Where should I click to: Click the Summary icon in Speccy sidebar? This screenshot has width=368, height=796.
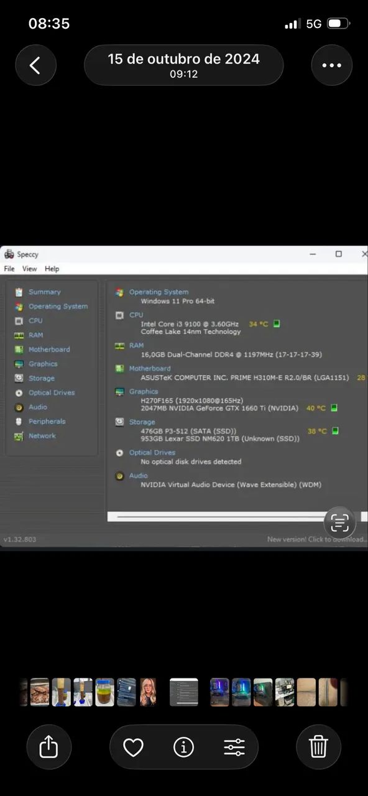coord(19,292)
